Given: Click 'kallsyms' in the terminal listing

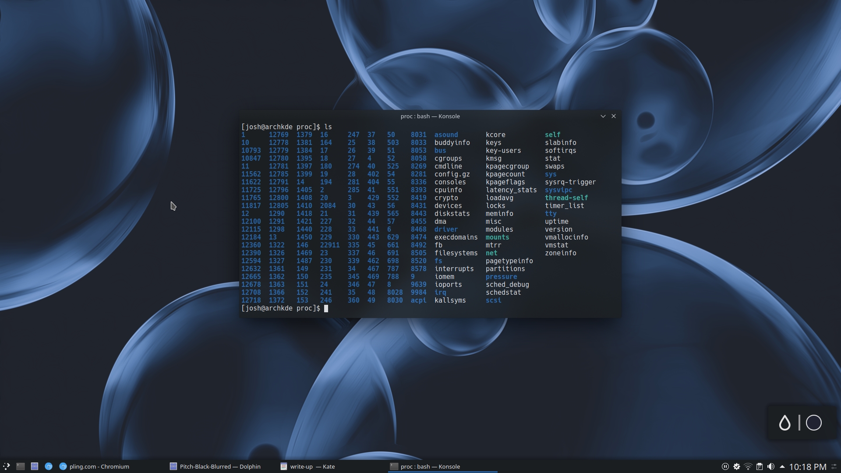Looking at the screenshot, I should (x=450, y=300).
